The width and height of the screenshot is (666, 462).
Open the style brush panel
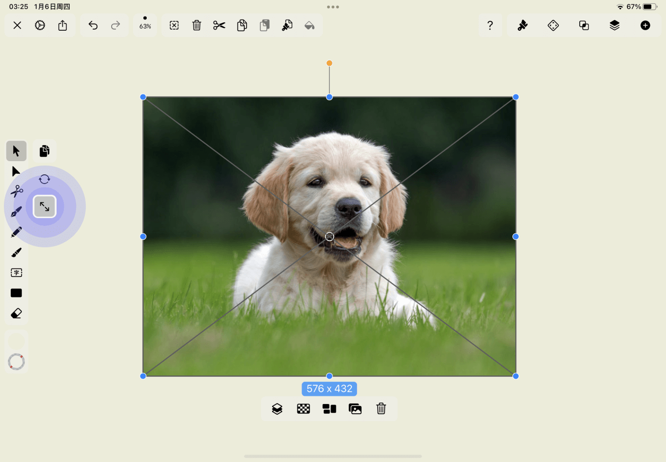coord(523,25)
